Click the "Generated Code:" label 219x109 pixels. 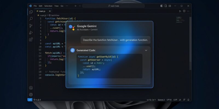coord(86,50)
